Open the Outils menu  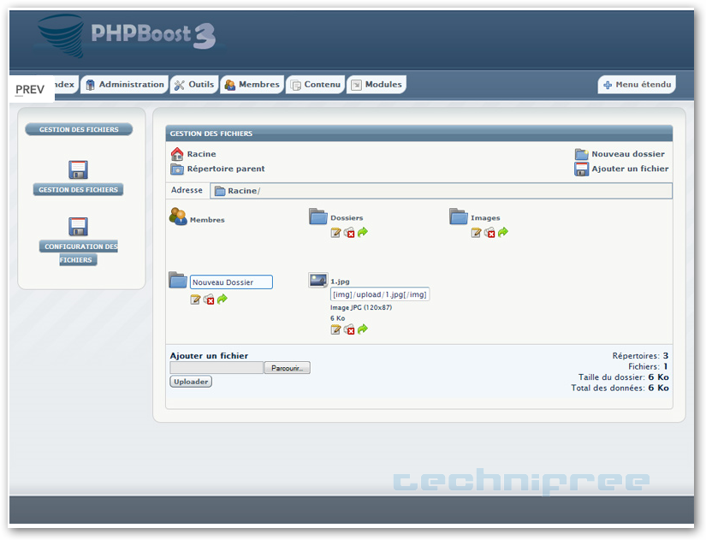coord(193,85)
